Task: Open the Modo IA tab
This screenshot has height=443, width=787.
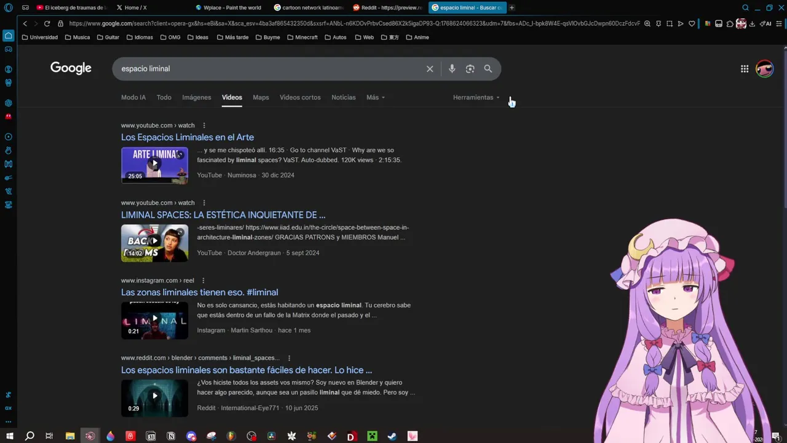Action: tap(133, 97)
